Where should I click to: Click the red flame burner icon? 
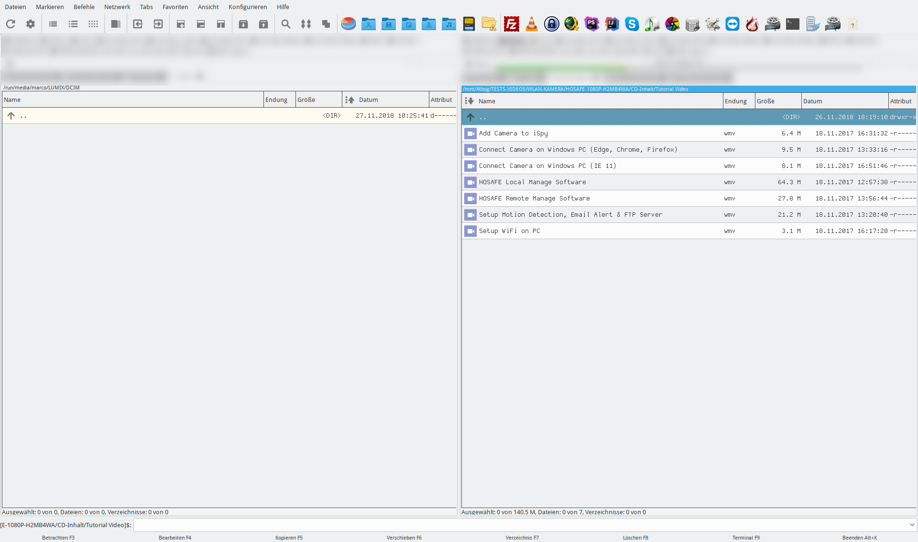pyautogui.click(x=753, y=24)
